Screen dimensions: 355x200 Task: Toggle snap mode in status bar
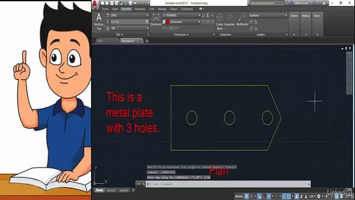pyautogui.click(x=251, y=196)
